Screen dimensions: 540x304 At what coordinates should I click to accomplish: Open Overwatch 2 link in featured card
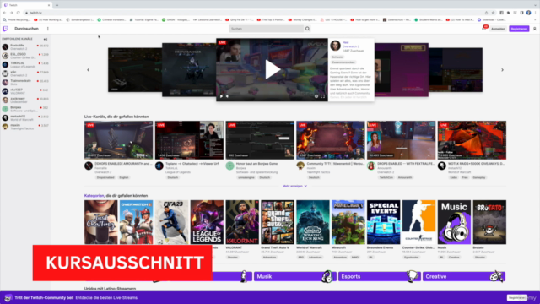pyautogui.click(x=351, y=46)
